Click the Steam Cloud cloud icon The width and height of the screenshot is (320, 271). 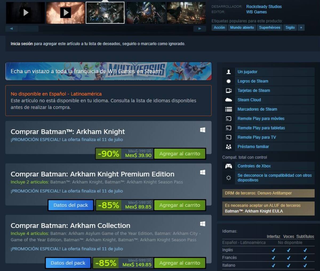tap(229, 100)
